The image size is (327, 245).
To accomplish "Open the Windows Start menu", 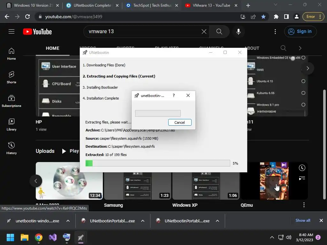I will (x=10, y=237).
